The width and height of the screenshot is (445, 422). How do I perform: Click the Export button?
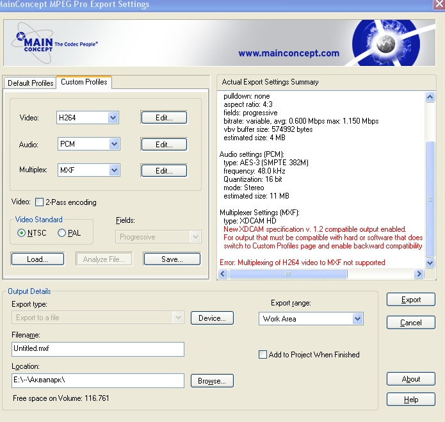(x=411, y=300)
